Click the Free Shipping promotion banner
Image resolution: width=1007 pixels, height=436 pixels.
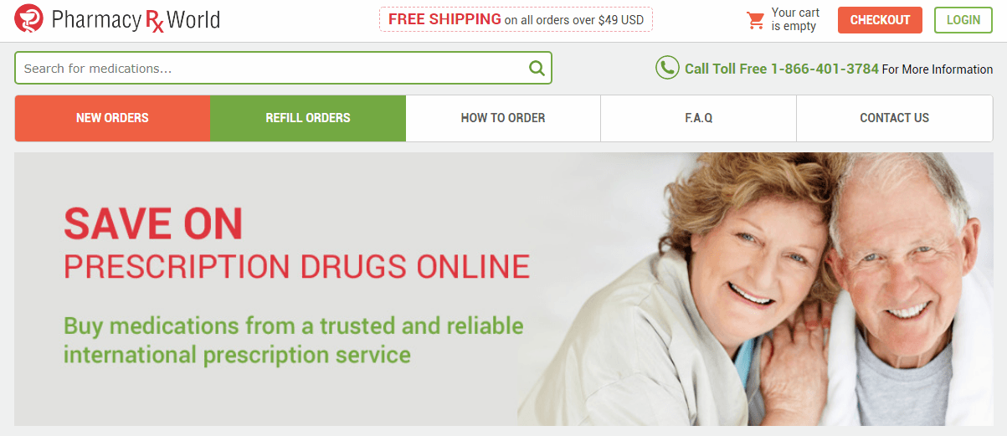pos(516,19)
